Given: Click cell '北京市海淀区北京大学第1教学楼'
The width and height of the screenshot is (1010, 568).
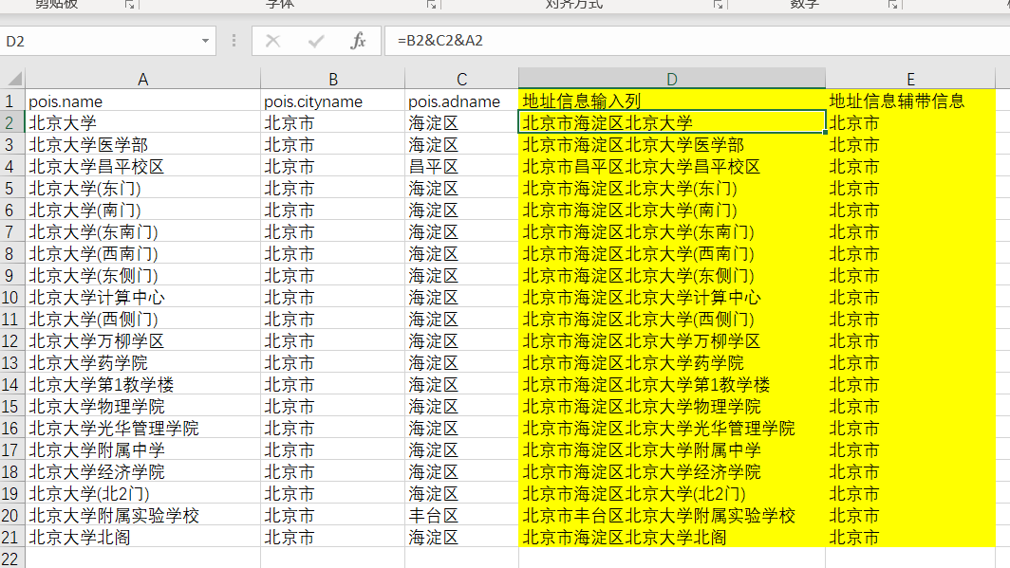Looking at the screenshot, I should coord(672,384).
